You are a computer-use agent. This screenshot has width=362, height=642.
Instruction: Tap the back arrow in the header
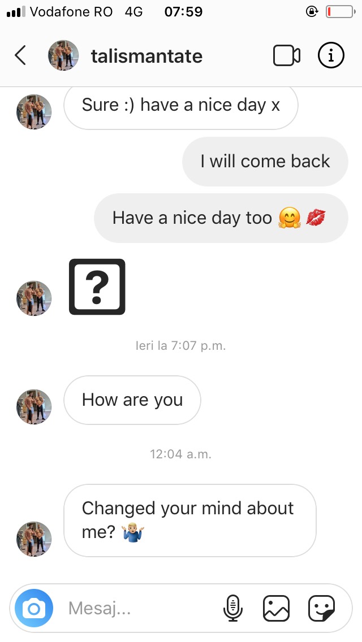pyautogui.click(x=20, y=55)
